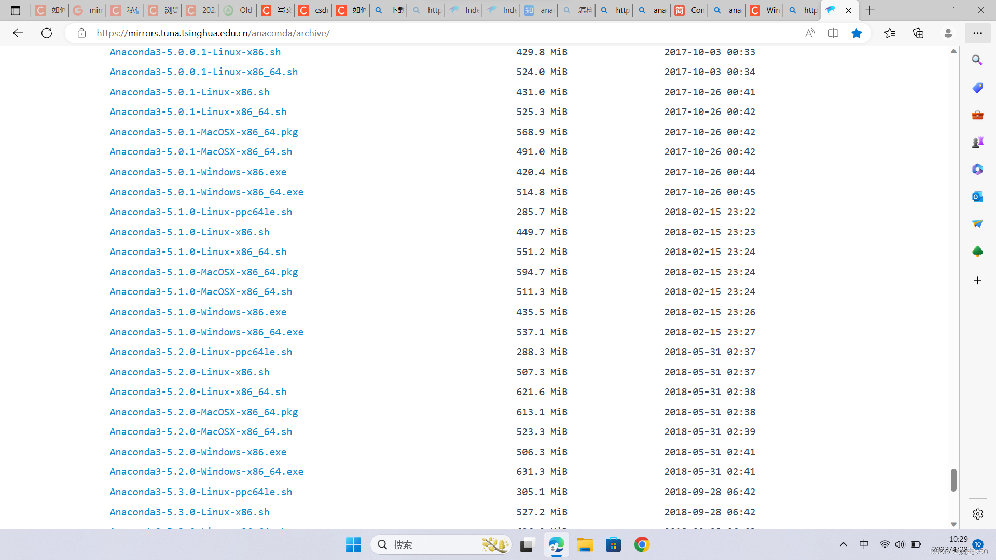
Task: Click the browser refresh icon
Action: (x=47, y=33)
